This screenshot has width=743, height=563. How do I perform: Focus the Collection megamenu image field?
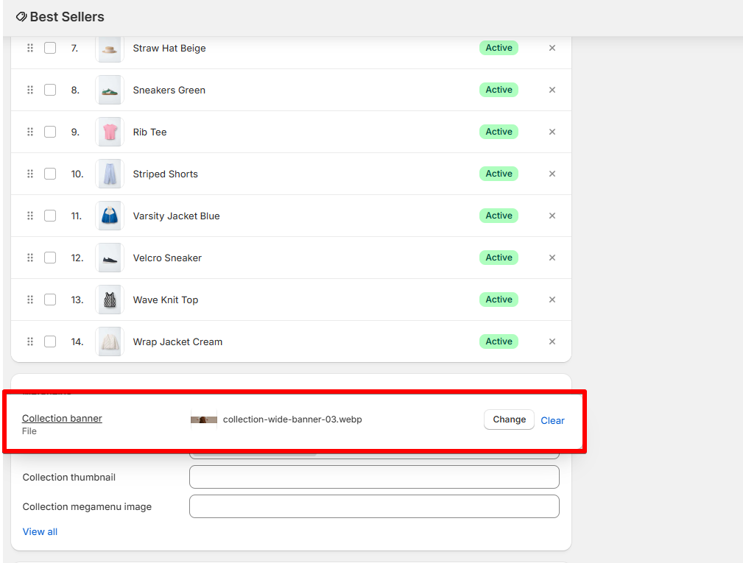point(374,506)
